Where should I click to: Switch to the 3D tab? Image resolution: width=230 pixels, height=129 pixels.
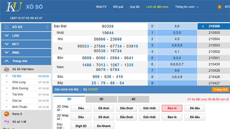tap(101, 99)
